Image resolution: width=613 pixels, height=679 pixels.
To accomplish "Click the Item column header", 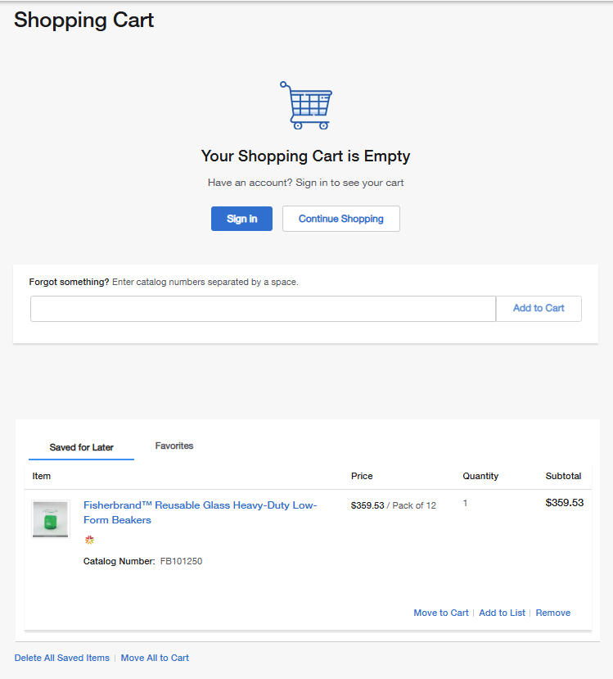I will [42, 476].
